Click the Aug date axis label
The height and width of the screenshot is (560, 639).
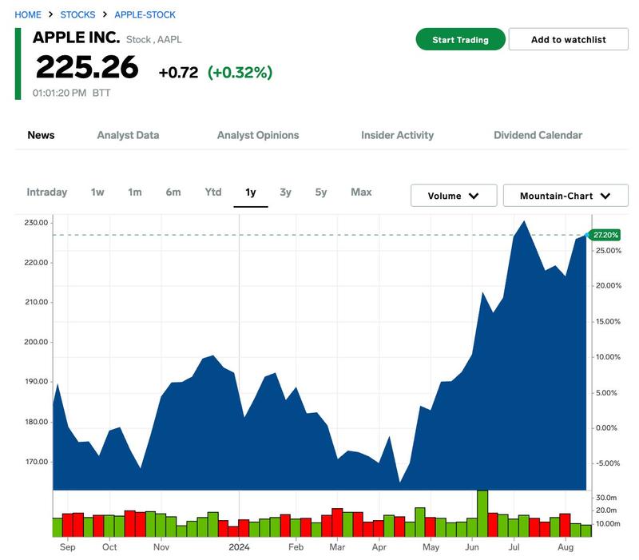tap(566, 547)
